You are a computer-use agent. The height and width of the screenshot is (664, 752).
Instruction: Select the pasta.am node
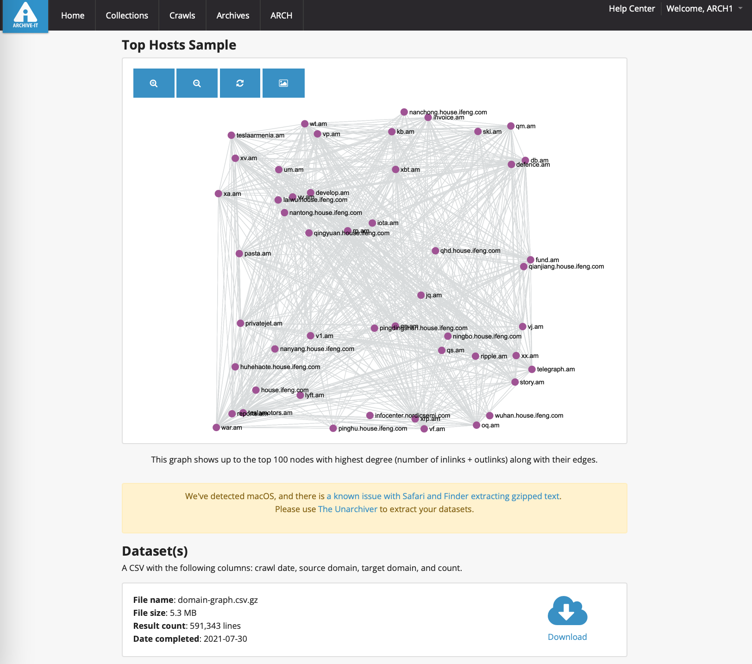pyautogui.click(x=239, y=254)
